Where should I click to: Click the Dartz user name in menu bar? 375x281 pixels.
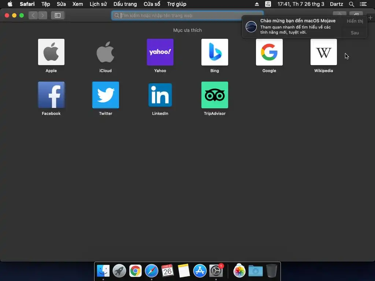336,4
